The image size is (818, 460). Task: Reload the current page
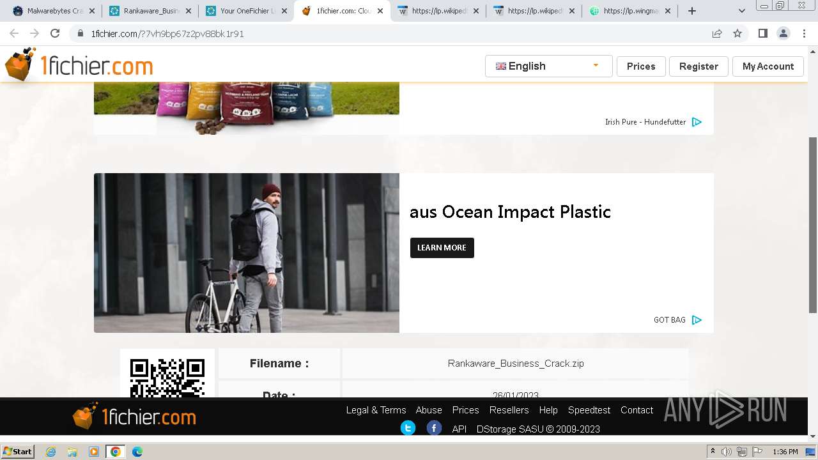coord(55,33)
